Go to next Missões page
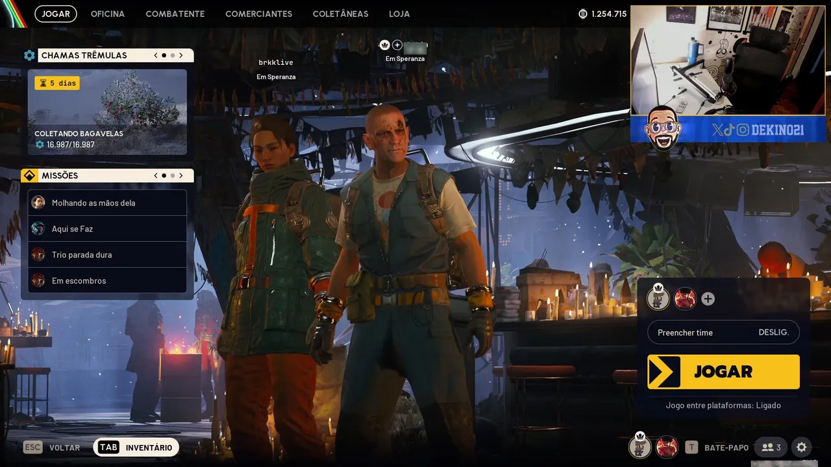 click(181, 175)
